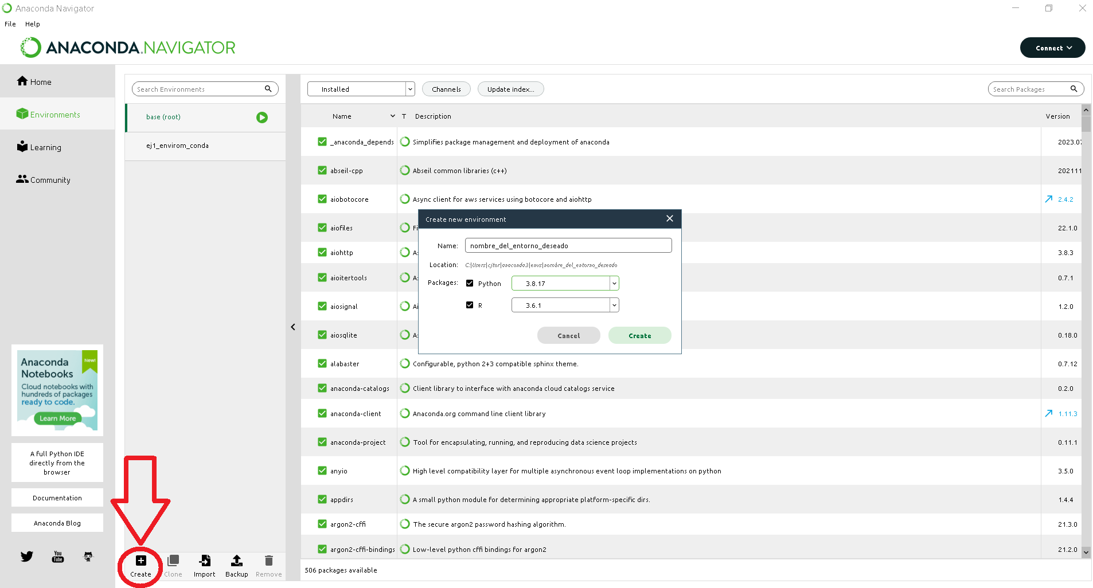Click the Create environment plus icon
Screen dimensions: 1093x588
pyautogui.click(x=141, y=560)
